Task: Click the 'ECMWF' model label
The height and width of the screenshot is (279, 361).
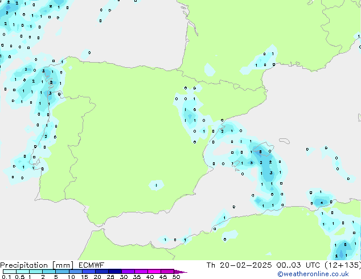Action: click(92, 265)
